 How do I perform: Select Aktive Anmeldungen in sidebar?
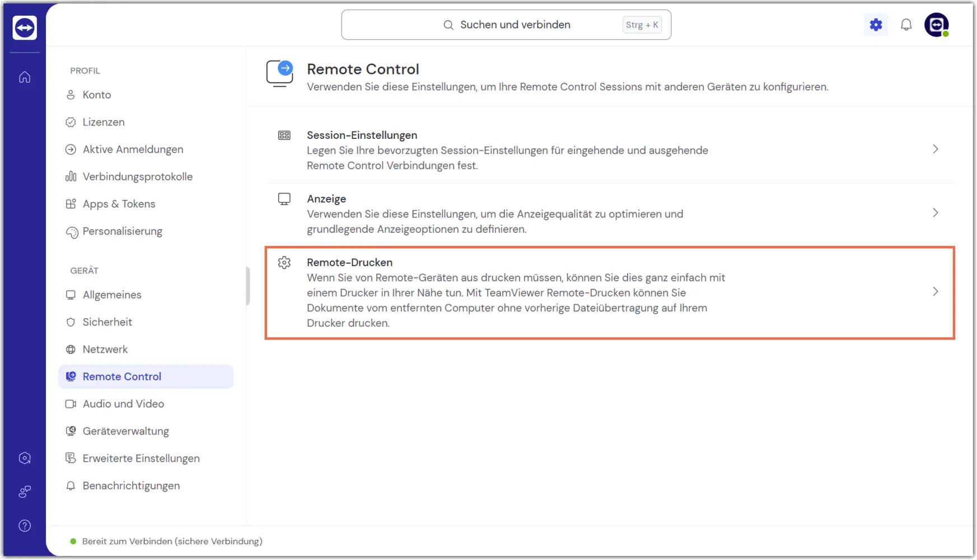point(146,150)
